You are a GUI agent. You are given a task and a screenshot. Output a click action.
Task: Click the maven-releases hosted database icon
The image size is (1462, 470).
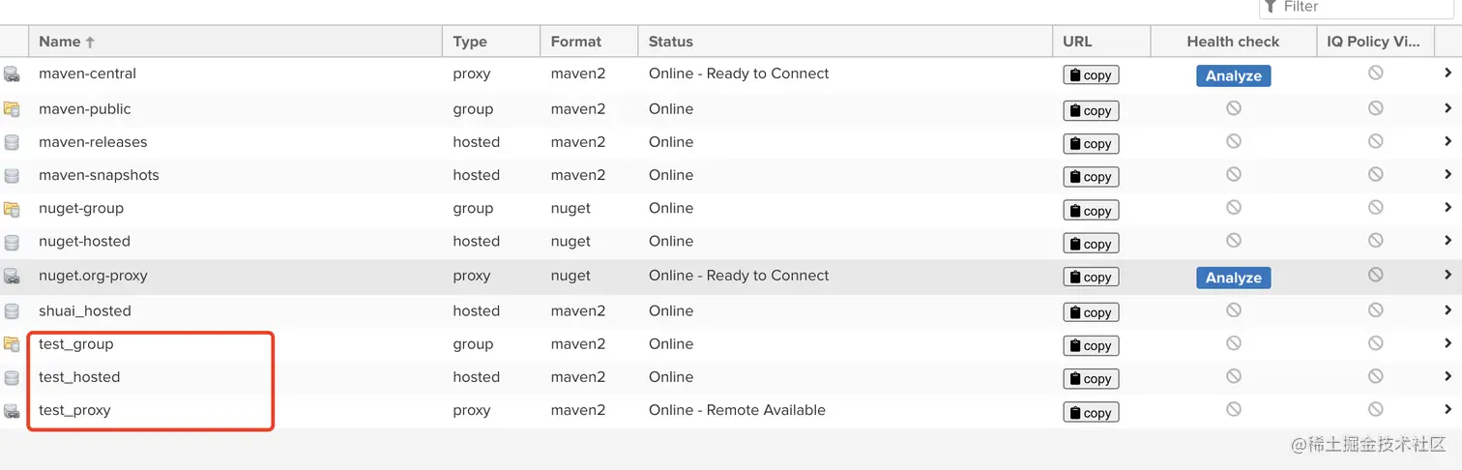(12, 143)
